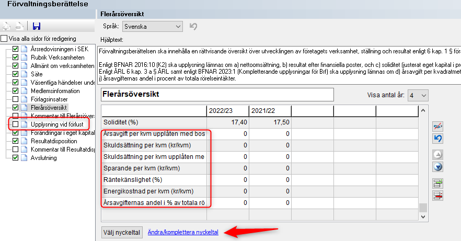
Task: Click the 2022/23 column header
Action: [x=228, y=111]
